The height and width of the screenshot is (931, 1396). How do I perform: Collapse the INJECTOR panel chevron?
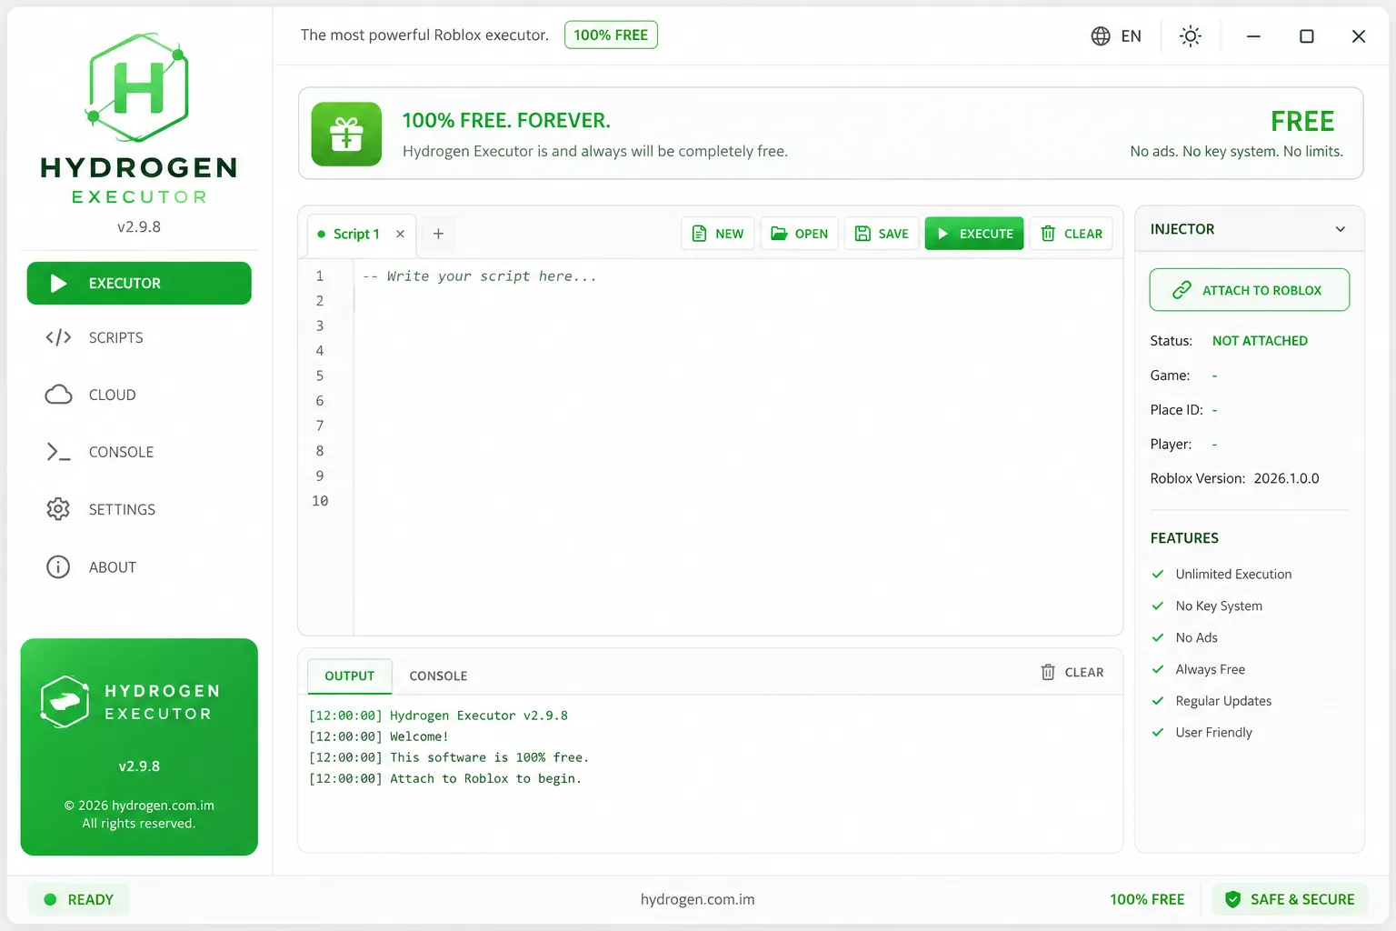(1340, 229)
